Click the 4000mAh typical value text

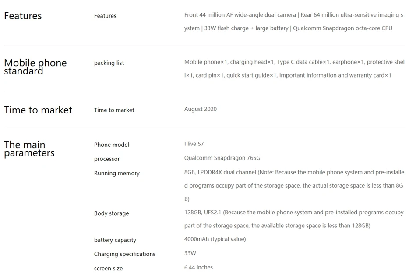[x=215, y=239]
